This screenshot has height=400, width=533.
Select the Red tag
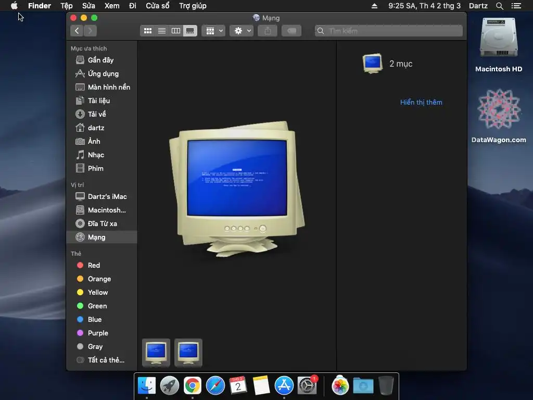[101, 265]
